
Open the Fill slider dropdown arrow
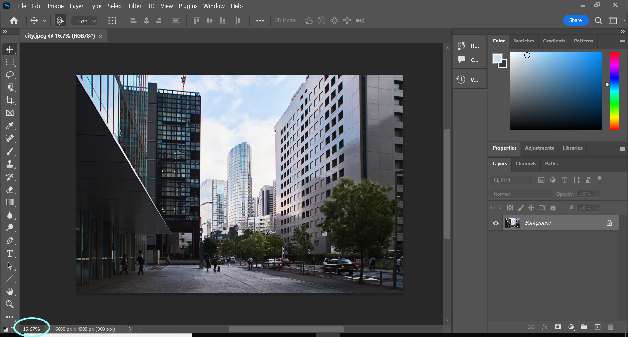click(598, 208)
